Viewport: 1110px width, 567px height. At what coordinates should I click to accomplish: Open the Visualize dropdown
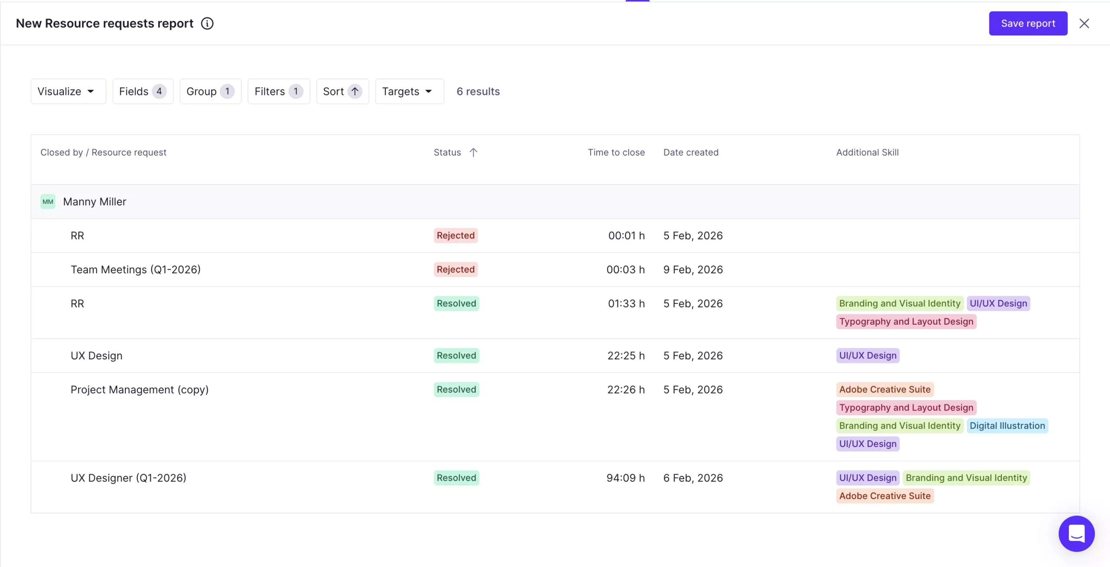tap(68, 91)
